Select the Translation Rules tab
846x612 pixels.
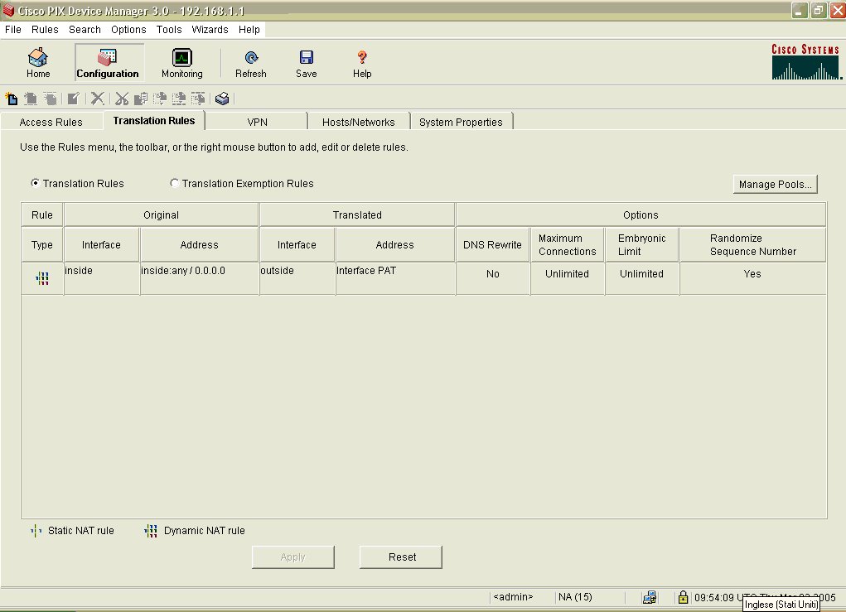coord(154,121)
